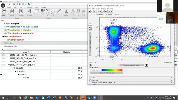Click the Name column header
178x100 pixels.
click(25, 52)
